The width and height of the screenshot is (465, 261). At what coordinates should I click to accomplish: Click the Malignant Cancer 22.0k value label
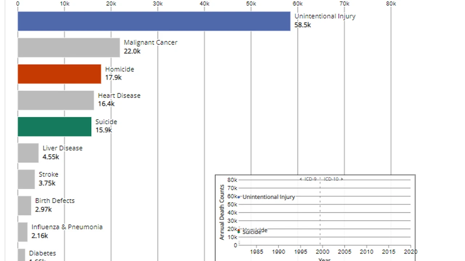pos(132,51)
